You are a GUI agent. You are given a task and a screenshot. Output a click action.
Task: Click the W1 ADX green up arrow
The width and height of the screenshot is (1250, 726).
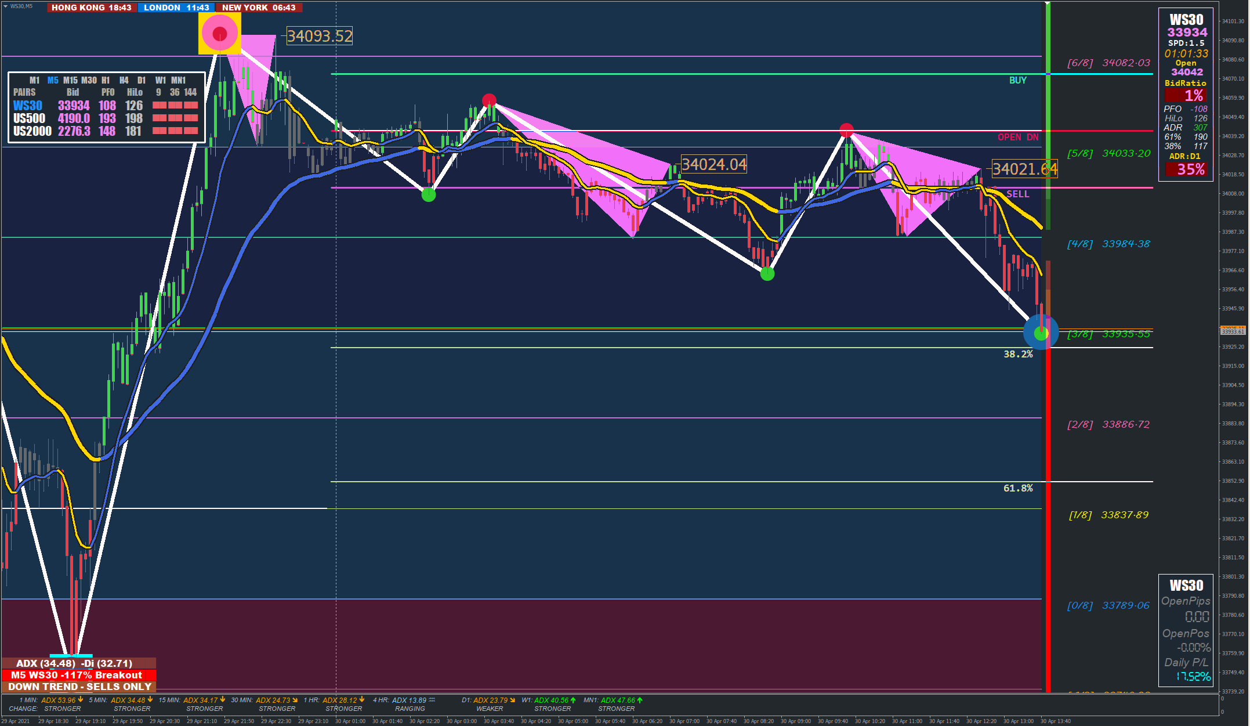573,700
